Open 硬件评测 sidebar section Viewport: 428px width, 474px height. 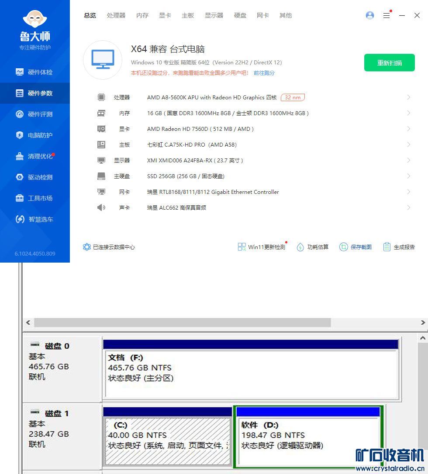(x=35, y=114)
